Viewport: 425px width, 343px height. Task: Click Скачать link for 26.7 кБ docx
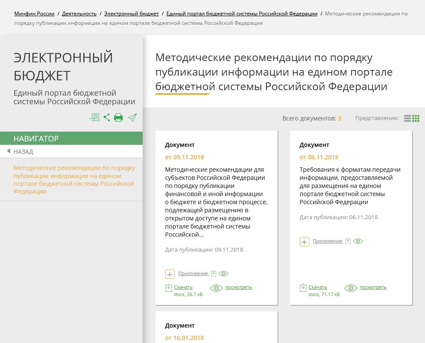point(183,287)
